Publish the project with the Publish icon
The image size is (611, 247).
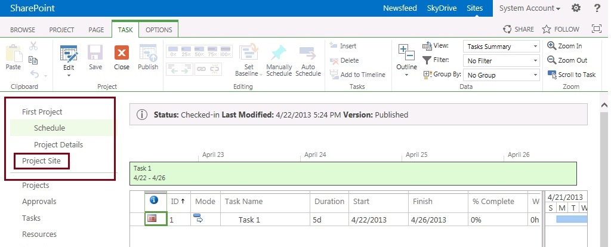pos(148,54)
